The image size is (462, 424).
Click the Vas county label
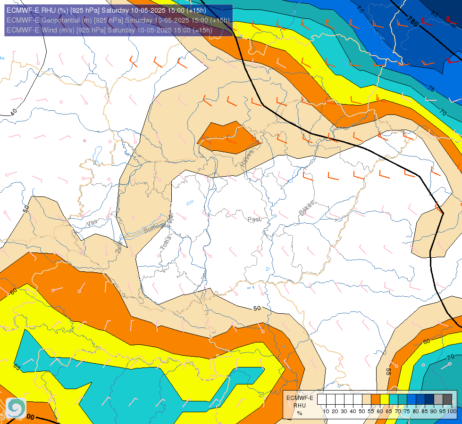tap(92, 223)
